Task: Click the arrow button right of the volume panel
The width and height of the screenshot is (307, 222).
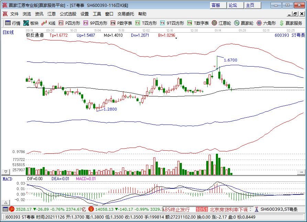Action: pos(301,172)
